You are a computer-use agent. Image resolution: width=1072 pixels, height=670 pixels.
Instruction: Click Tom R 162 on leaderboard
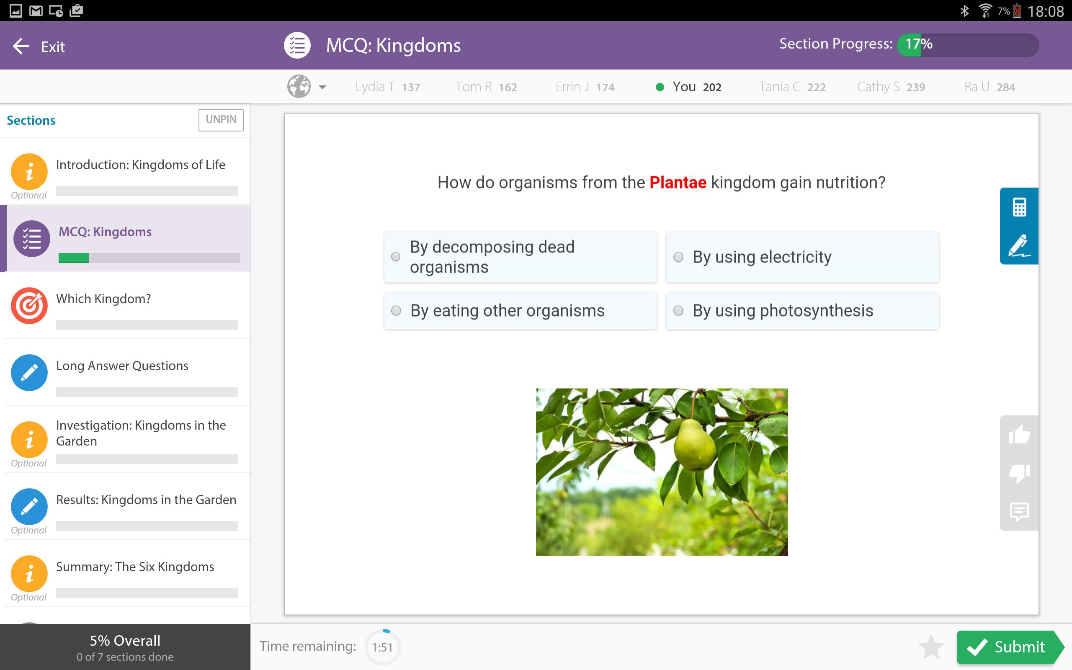pyautogui.click(x=487, y=87)
